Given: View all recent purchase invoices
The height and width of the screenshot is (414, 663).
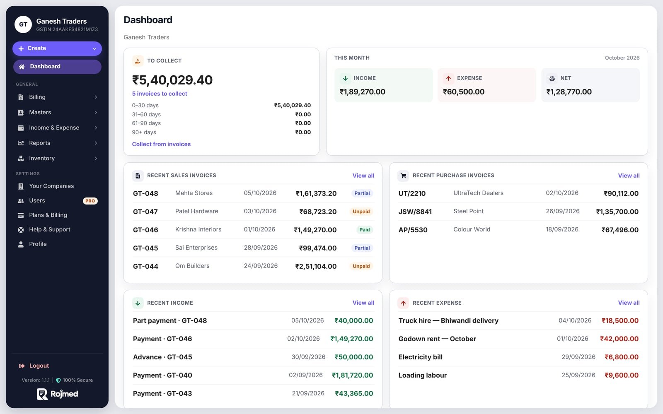Looking at the screenshot, I should click(x=629, y=176).
